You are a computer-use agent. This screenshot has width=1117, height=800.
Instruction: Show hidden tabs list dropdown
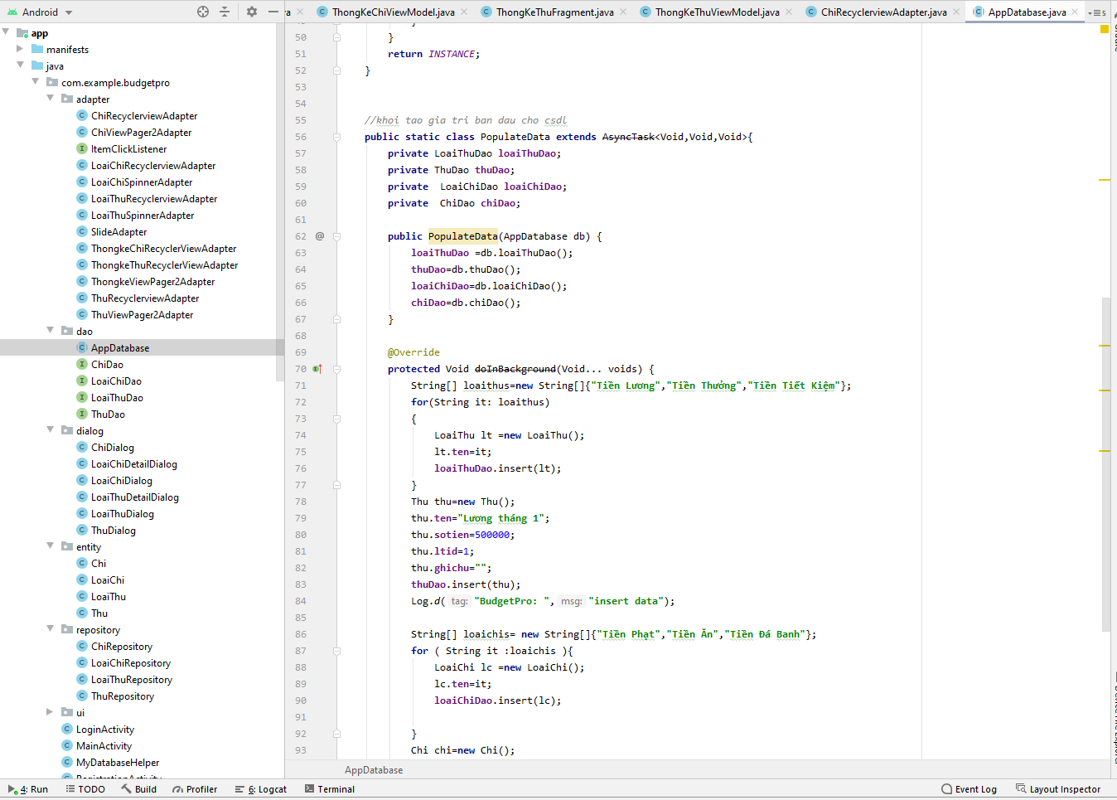1097,12
